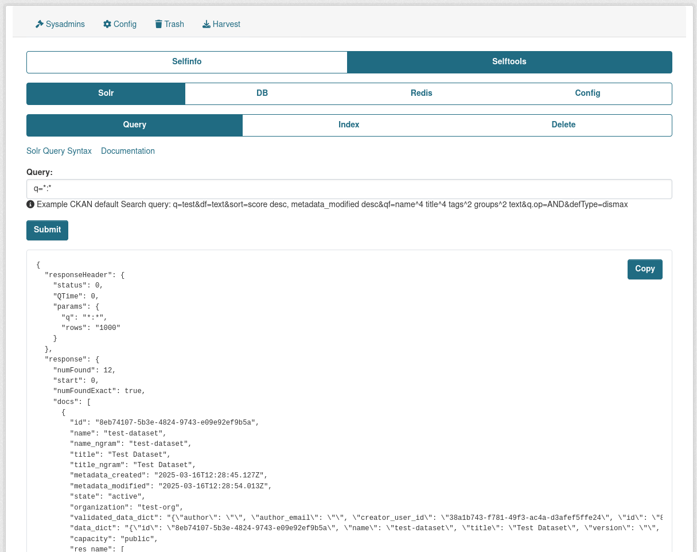
Task: Click the "rows": "1000" line
Action: [x=91, y=328]
